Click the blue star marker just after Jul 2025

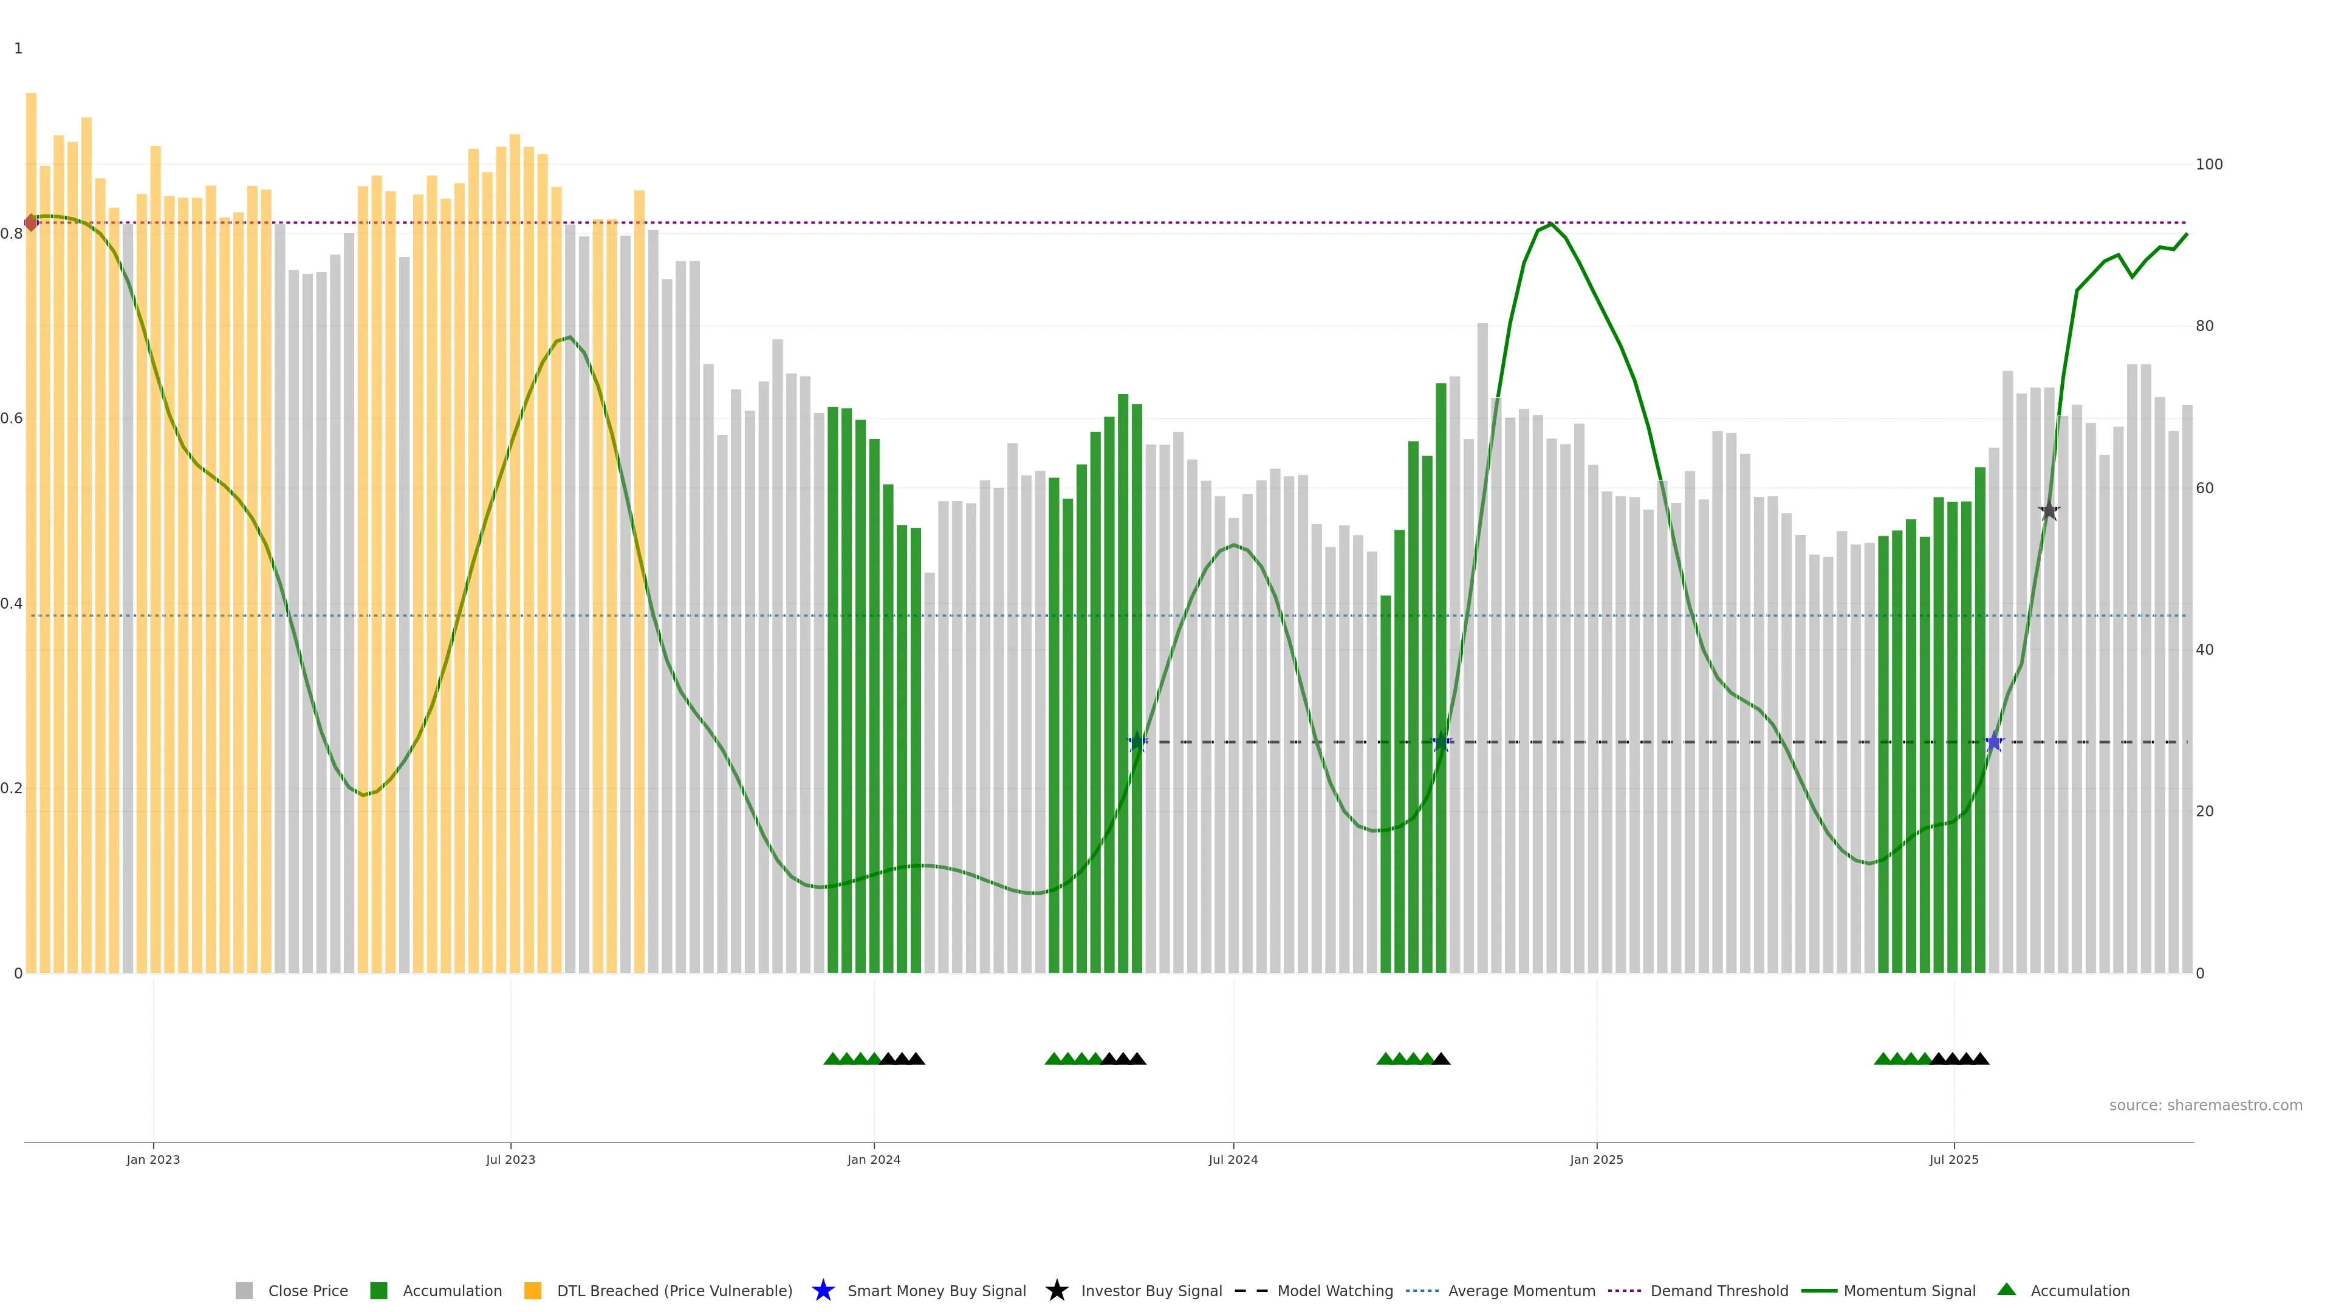[1994, 742]
